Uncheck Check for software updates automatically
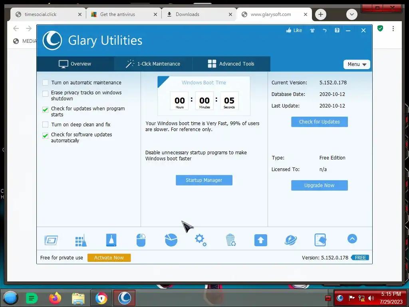The image size is (409, 307). coord(46,136)
